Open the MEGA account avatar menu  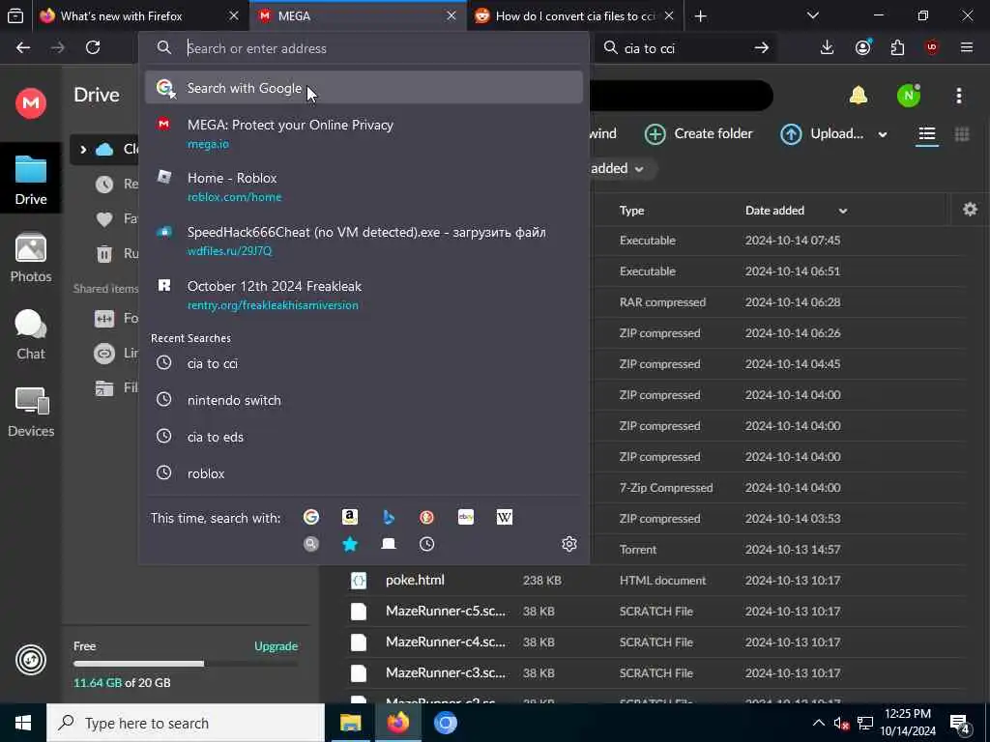point(909,96)
